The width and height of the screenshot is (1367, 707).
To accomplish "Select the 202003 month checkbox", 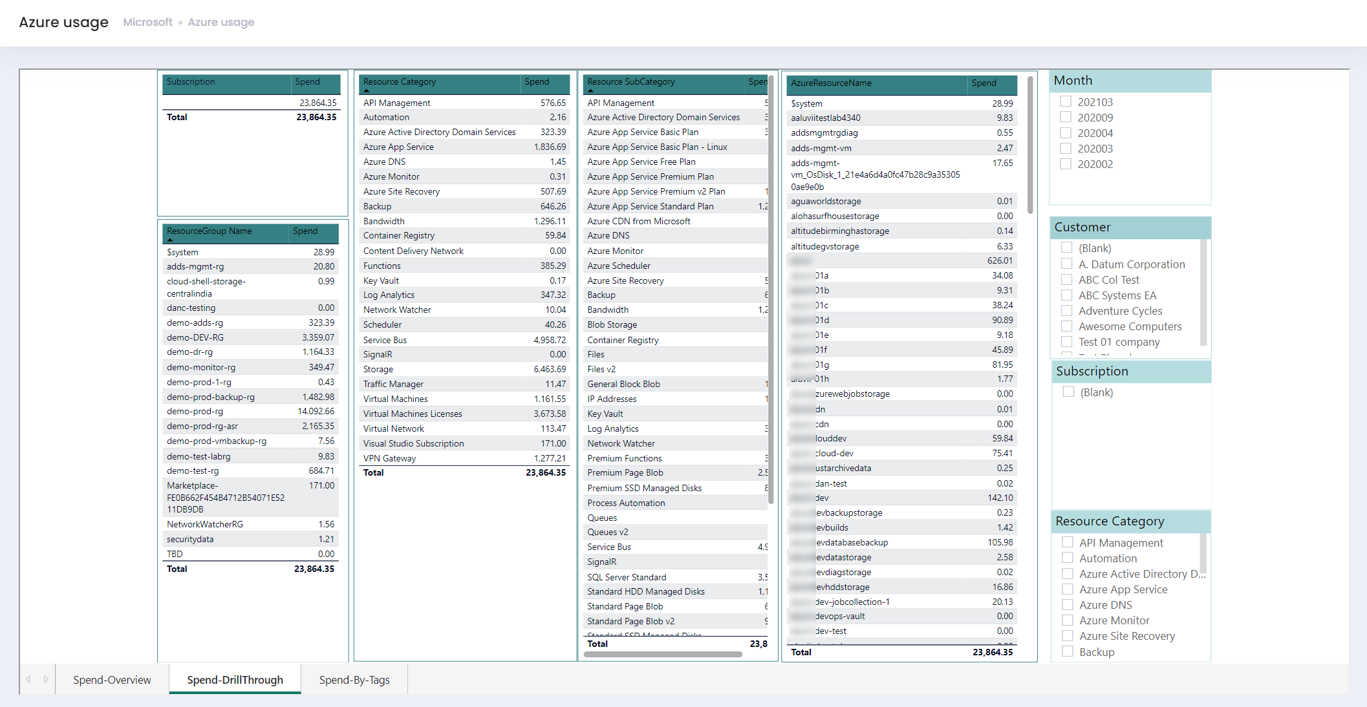I will coord(1066,148).
